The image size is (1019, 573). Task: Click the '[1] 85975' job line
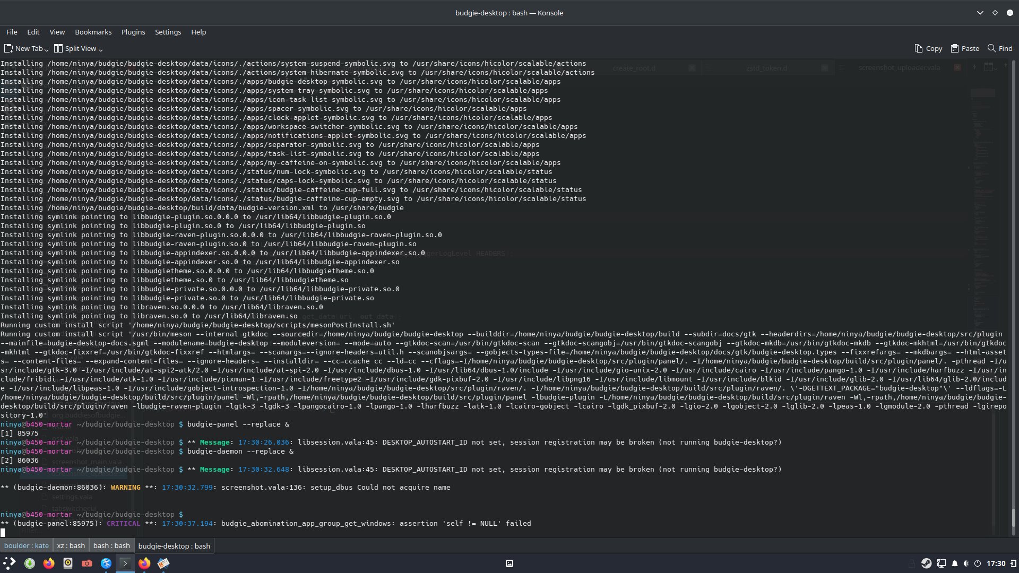(20, 433)
